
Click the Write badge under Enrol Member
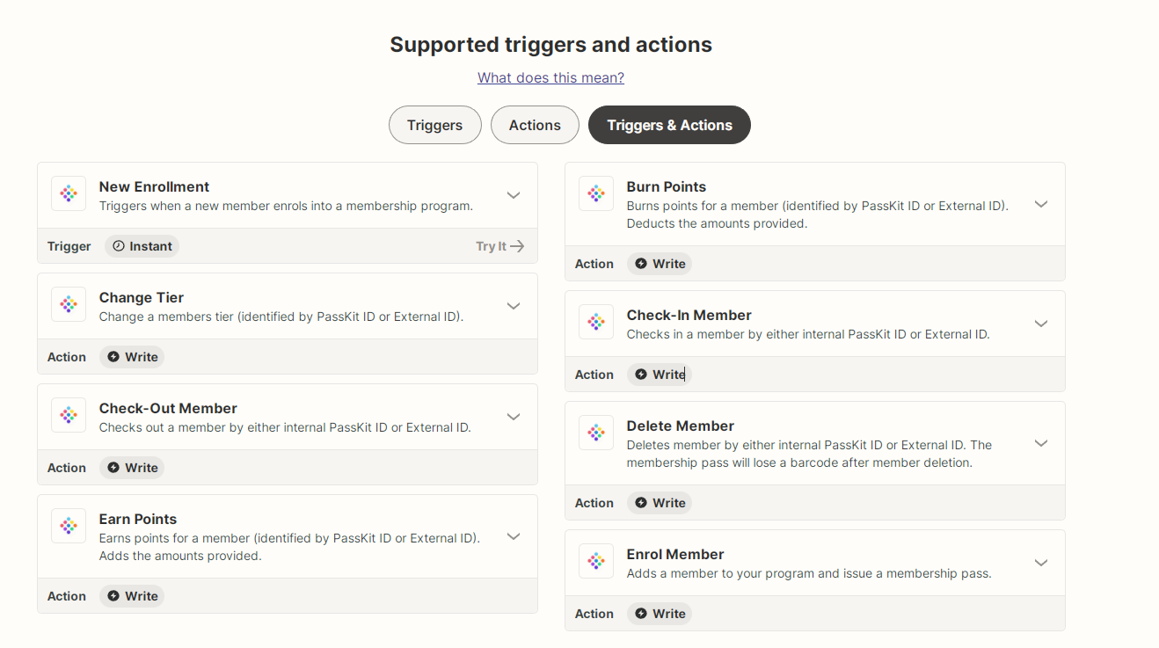pyautogui.click(x=660, y=614)
